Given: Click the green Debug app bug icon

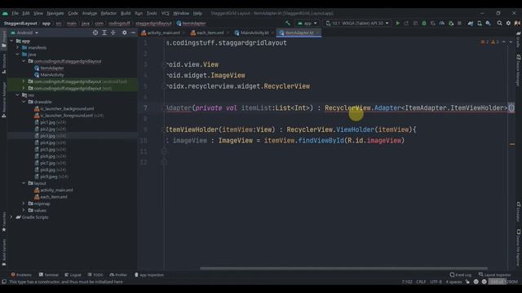Looking at the screenshot, I should (424, 24).
